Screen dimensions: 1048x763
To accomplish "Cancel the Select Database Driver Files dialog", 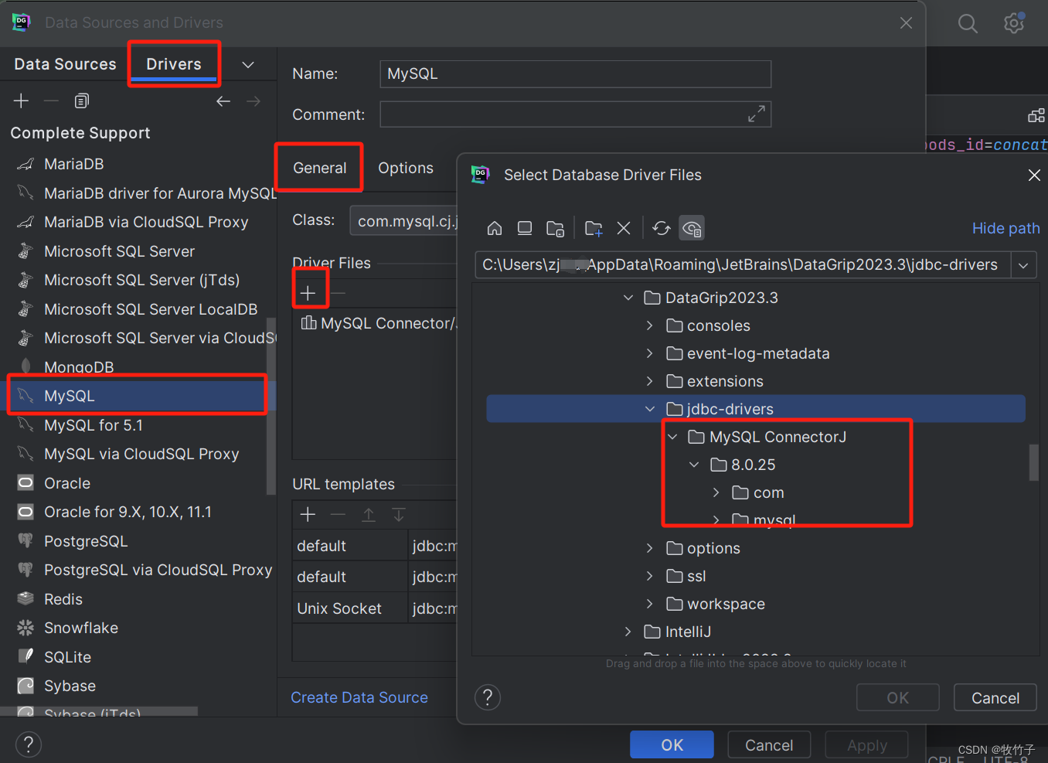I will coord(995,698).
